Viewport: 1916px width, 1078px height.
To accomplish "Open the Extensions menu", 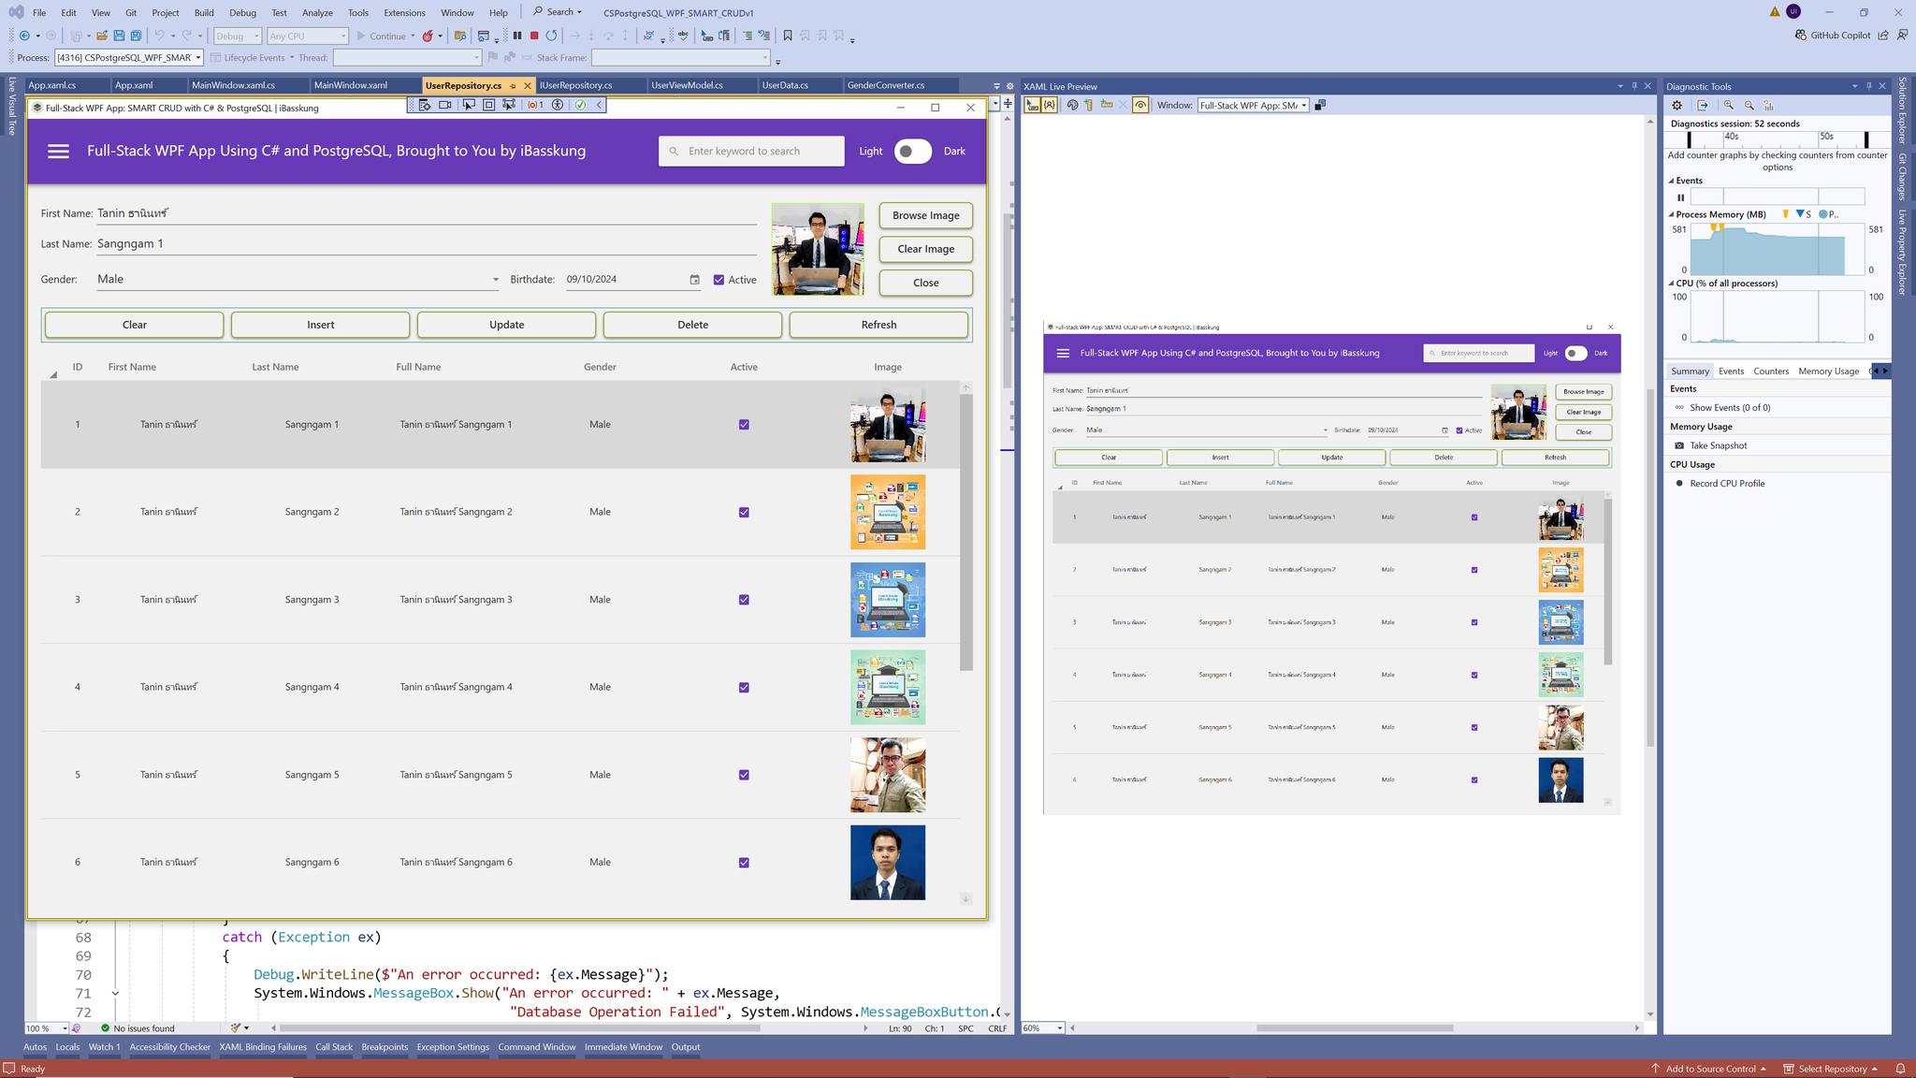I will 404,12.
